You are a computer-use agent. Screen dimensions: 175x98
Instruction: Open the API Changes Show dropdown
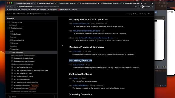[x=146, y=14]
